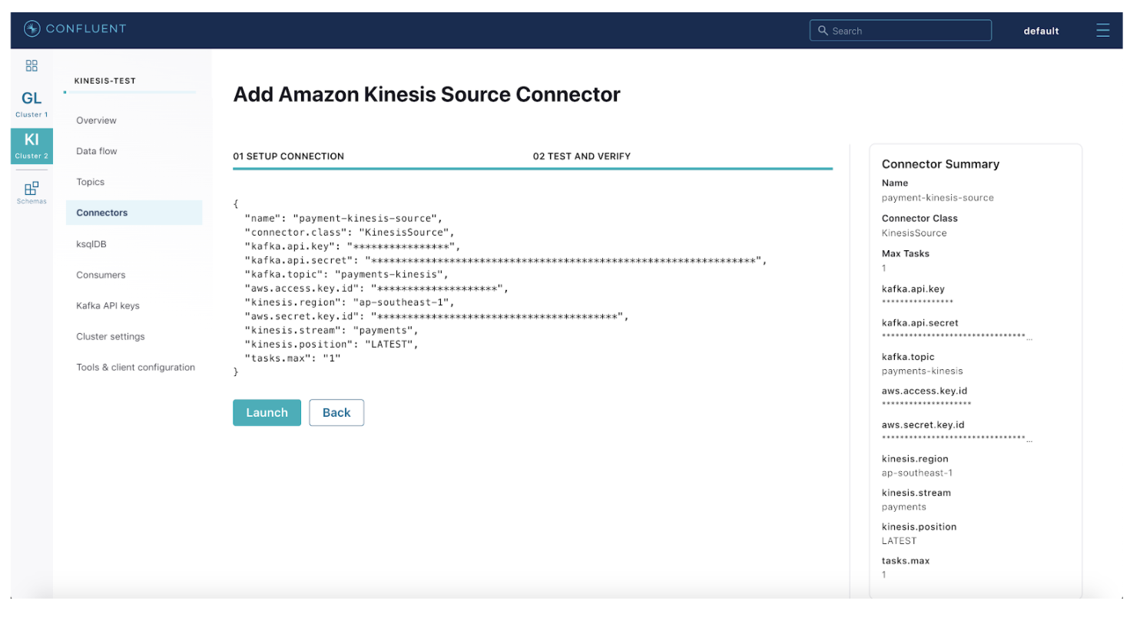
Task: Click summary name value payment-kinesis-source
Action: point(937,197)
